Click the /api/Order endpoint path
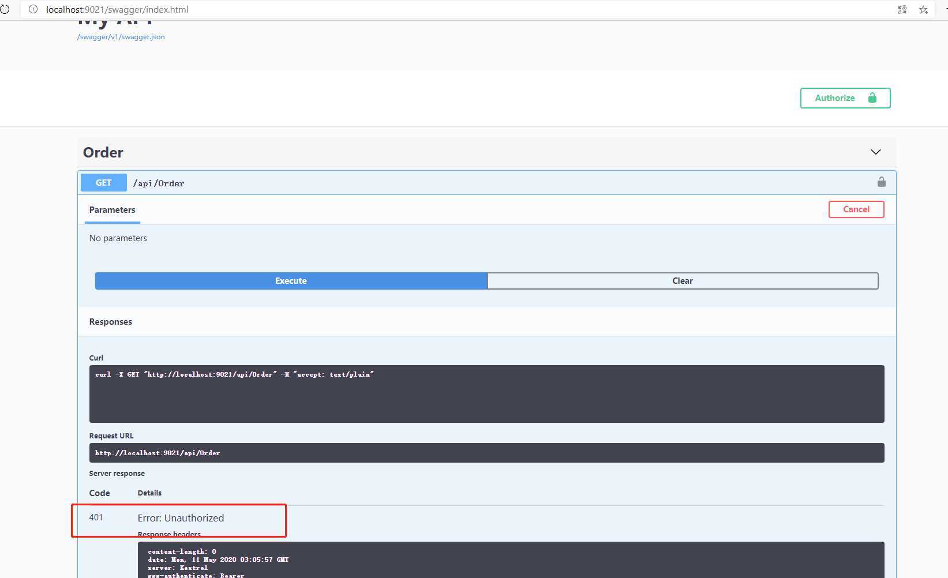The height and width of the screenshot is (578, 948). click(x=159, y=183)
